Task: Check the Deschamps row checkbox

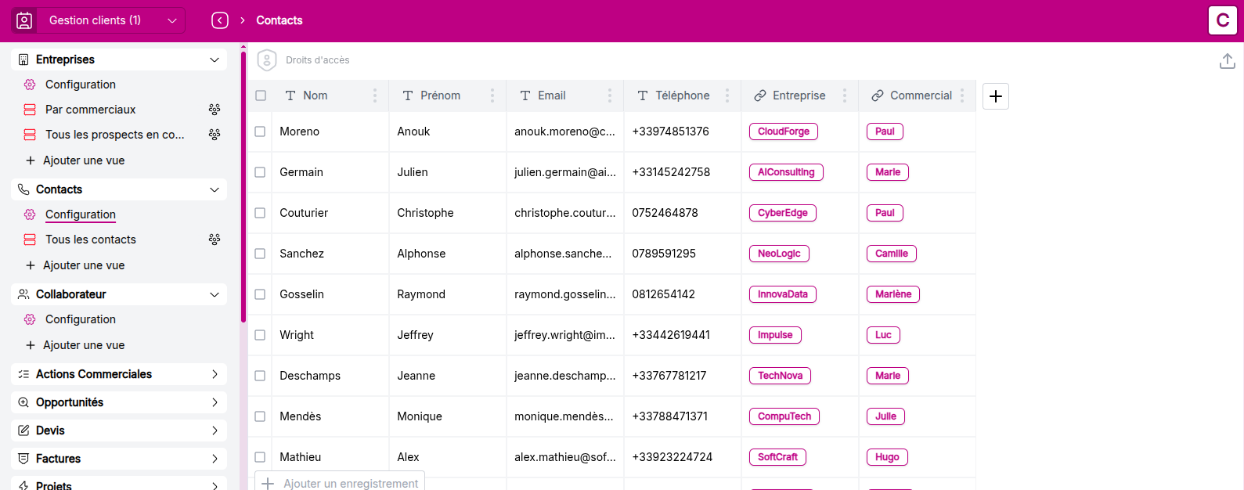Action: click(x=260, y=376)
